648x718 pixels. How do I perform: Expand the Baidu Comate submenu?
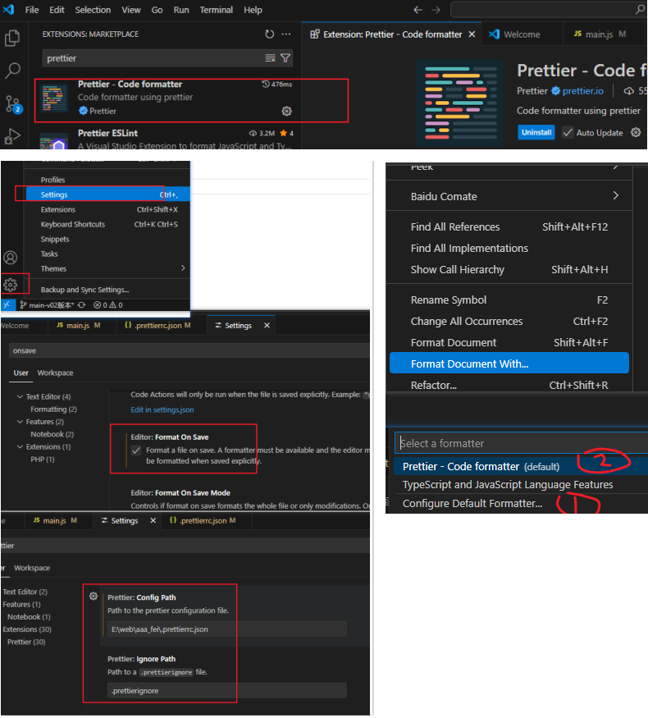(615, 196)
